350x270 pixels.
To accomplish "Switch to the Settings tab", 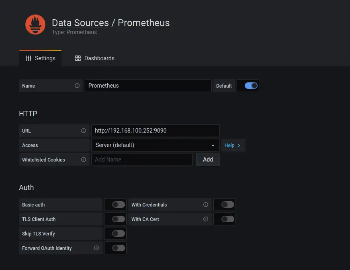I will [x=41, y=58].
